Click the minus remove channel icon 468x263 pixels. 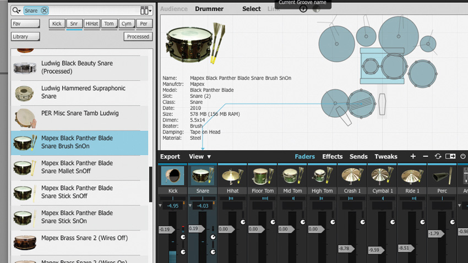click(x=426, y=156)
